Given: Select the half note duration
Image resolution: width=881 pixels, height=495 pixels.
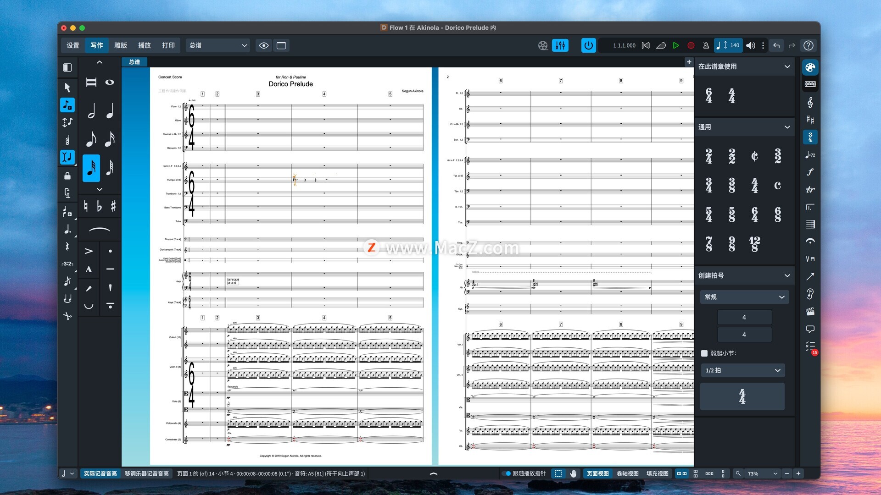Looking at the screenshot, I should [91, 110].
